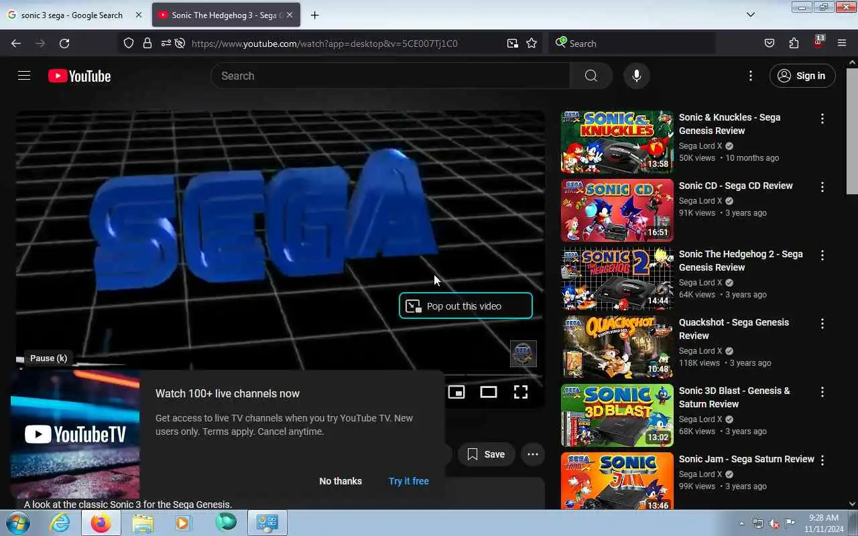The width and height of the screenshot is (858, 536).
Task: Launch Windows Media Player from taskbar
Action: pos(184,523)
